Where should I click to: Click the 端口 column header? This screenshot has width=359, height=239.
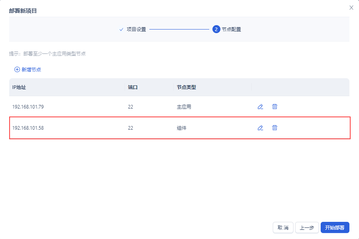(133, 87)
